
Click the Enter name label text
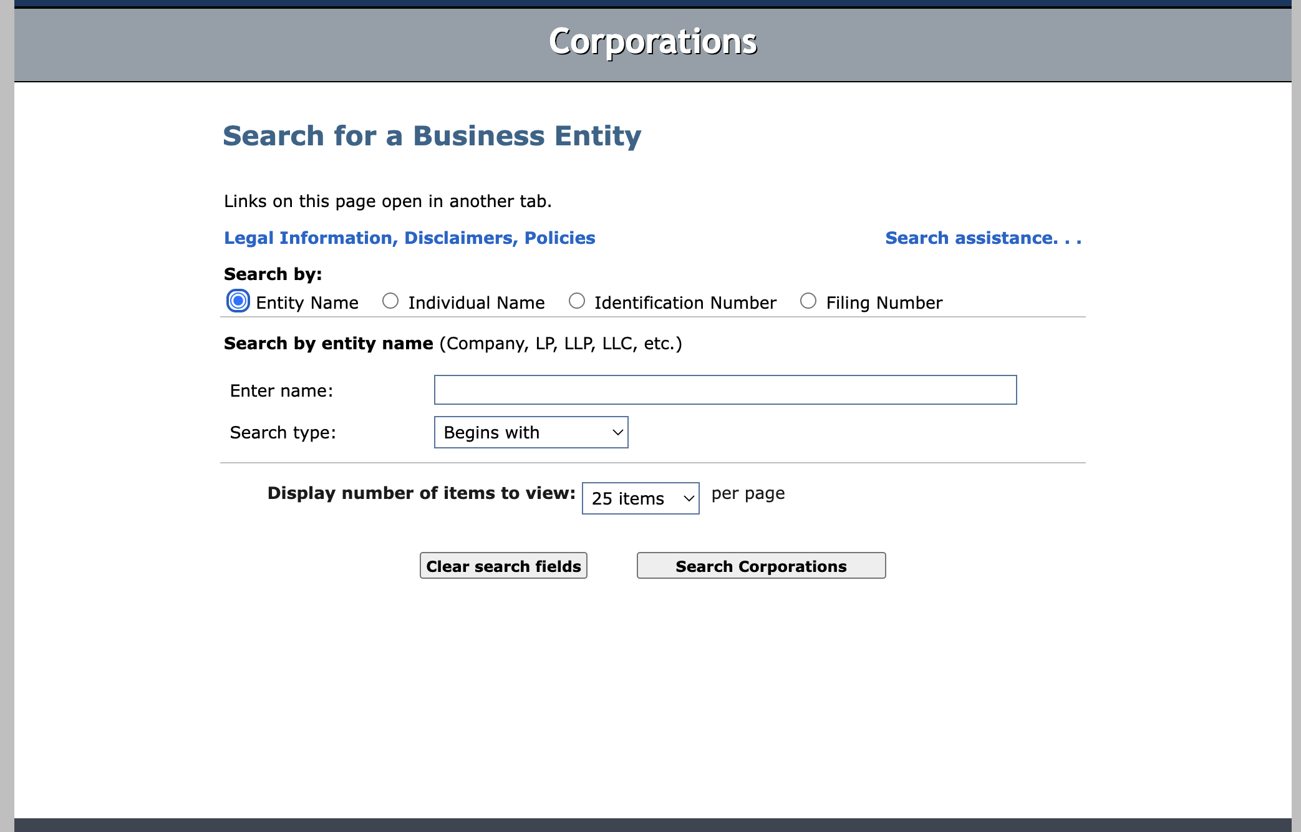point(281,390)
